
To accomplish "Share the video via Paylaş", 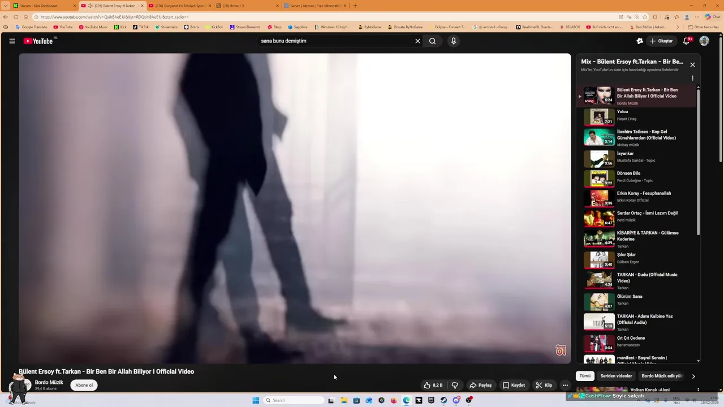I will [x=481, y=385].
